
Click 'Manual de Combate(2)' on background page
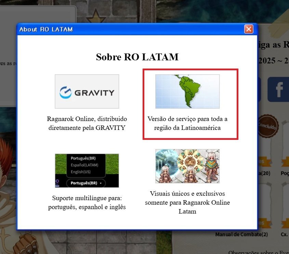[241, 234]
